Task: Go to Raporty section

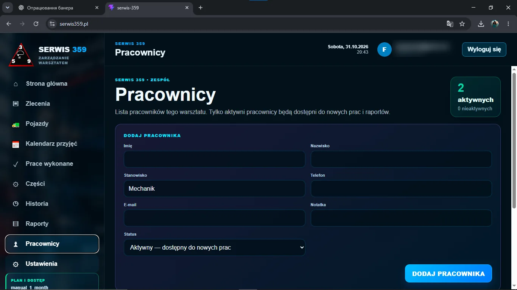Action: point(52,224)
